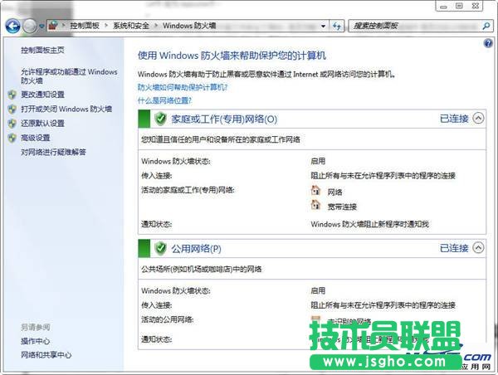
Task: Click the search magnifier icon
Action: (x=486, y=26)
